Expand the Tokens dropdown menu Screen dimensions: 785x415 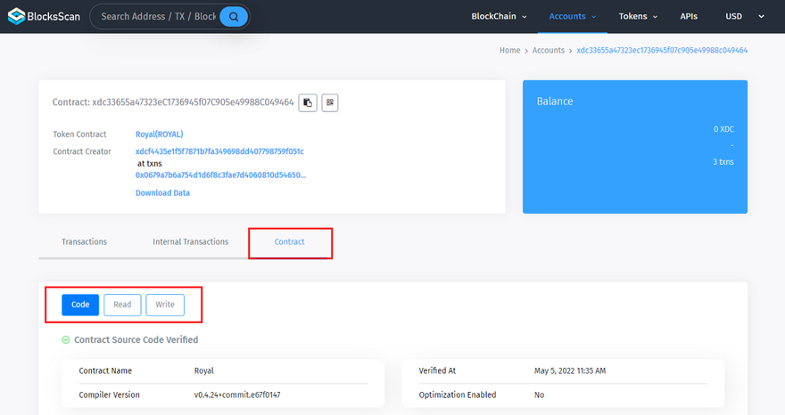coord(638,17)
